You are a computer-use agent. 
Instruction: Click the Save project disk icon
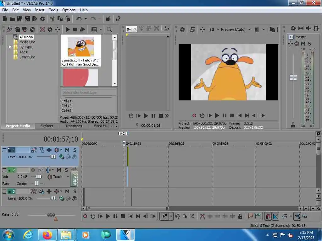(x=20, y=19)
